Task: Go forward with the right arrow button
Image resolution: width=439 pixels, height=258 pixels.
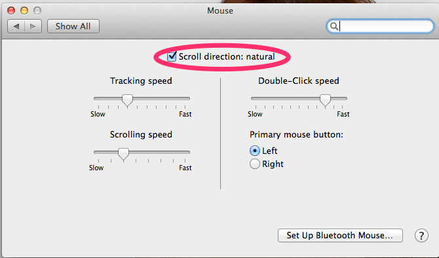Action: coord(33,26)
